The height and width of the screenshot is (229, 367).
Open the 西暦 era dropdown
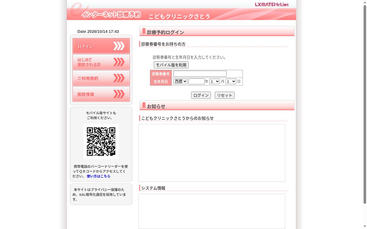[x=180, y=82]
